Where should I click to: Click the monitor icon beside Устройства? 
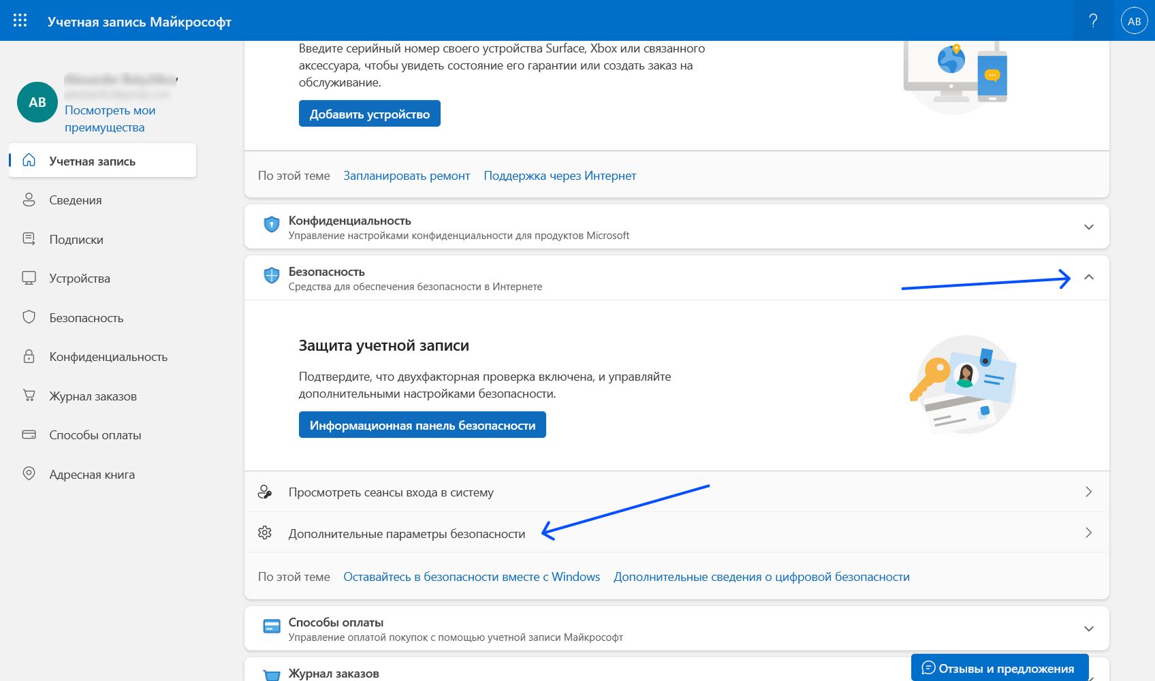pos(29,278)
